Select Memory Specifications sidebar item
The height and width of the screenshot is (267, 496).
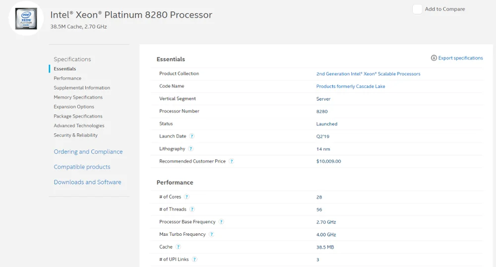(x=78, y=97)
